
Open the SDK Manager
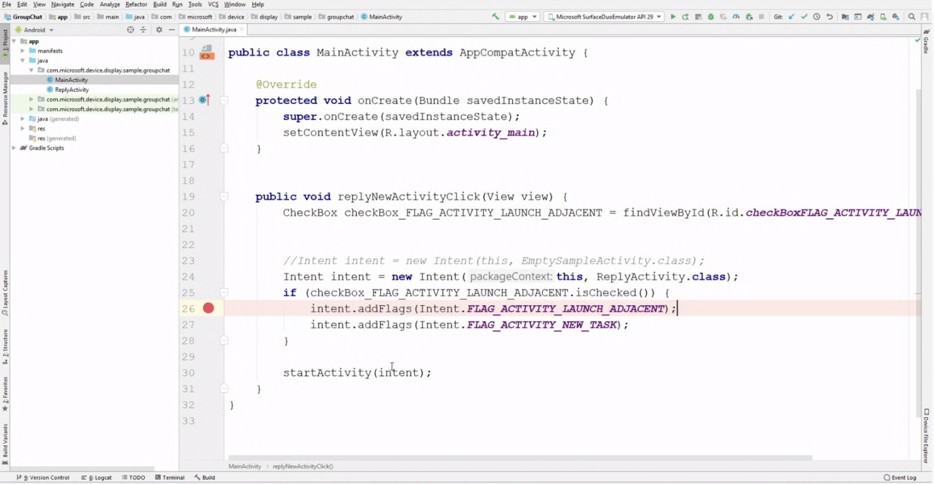point(895,16)
